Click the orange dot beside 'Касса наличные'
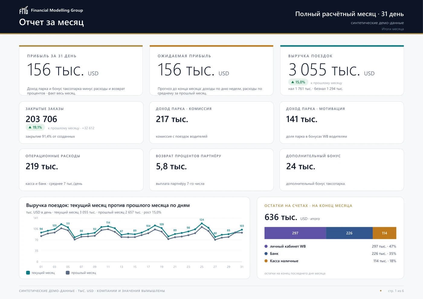The image size is (423, 299). point(266,261)
